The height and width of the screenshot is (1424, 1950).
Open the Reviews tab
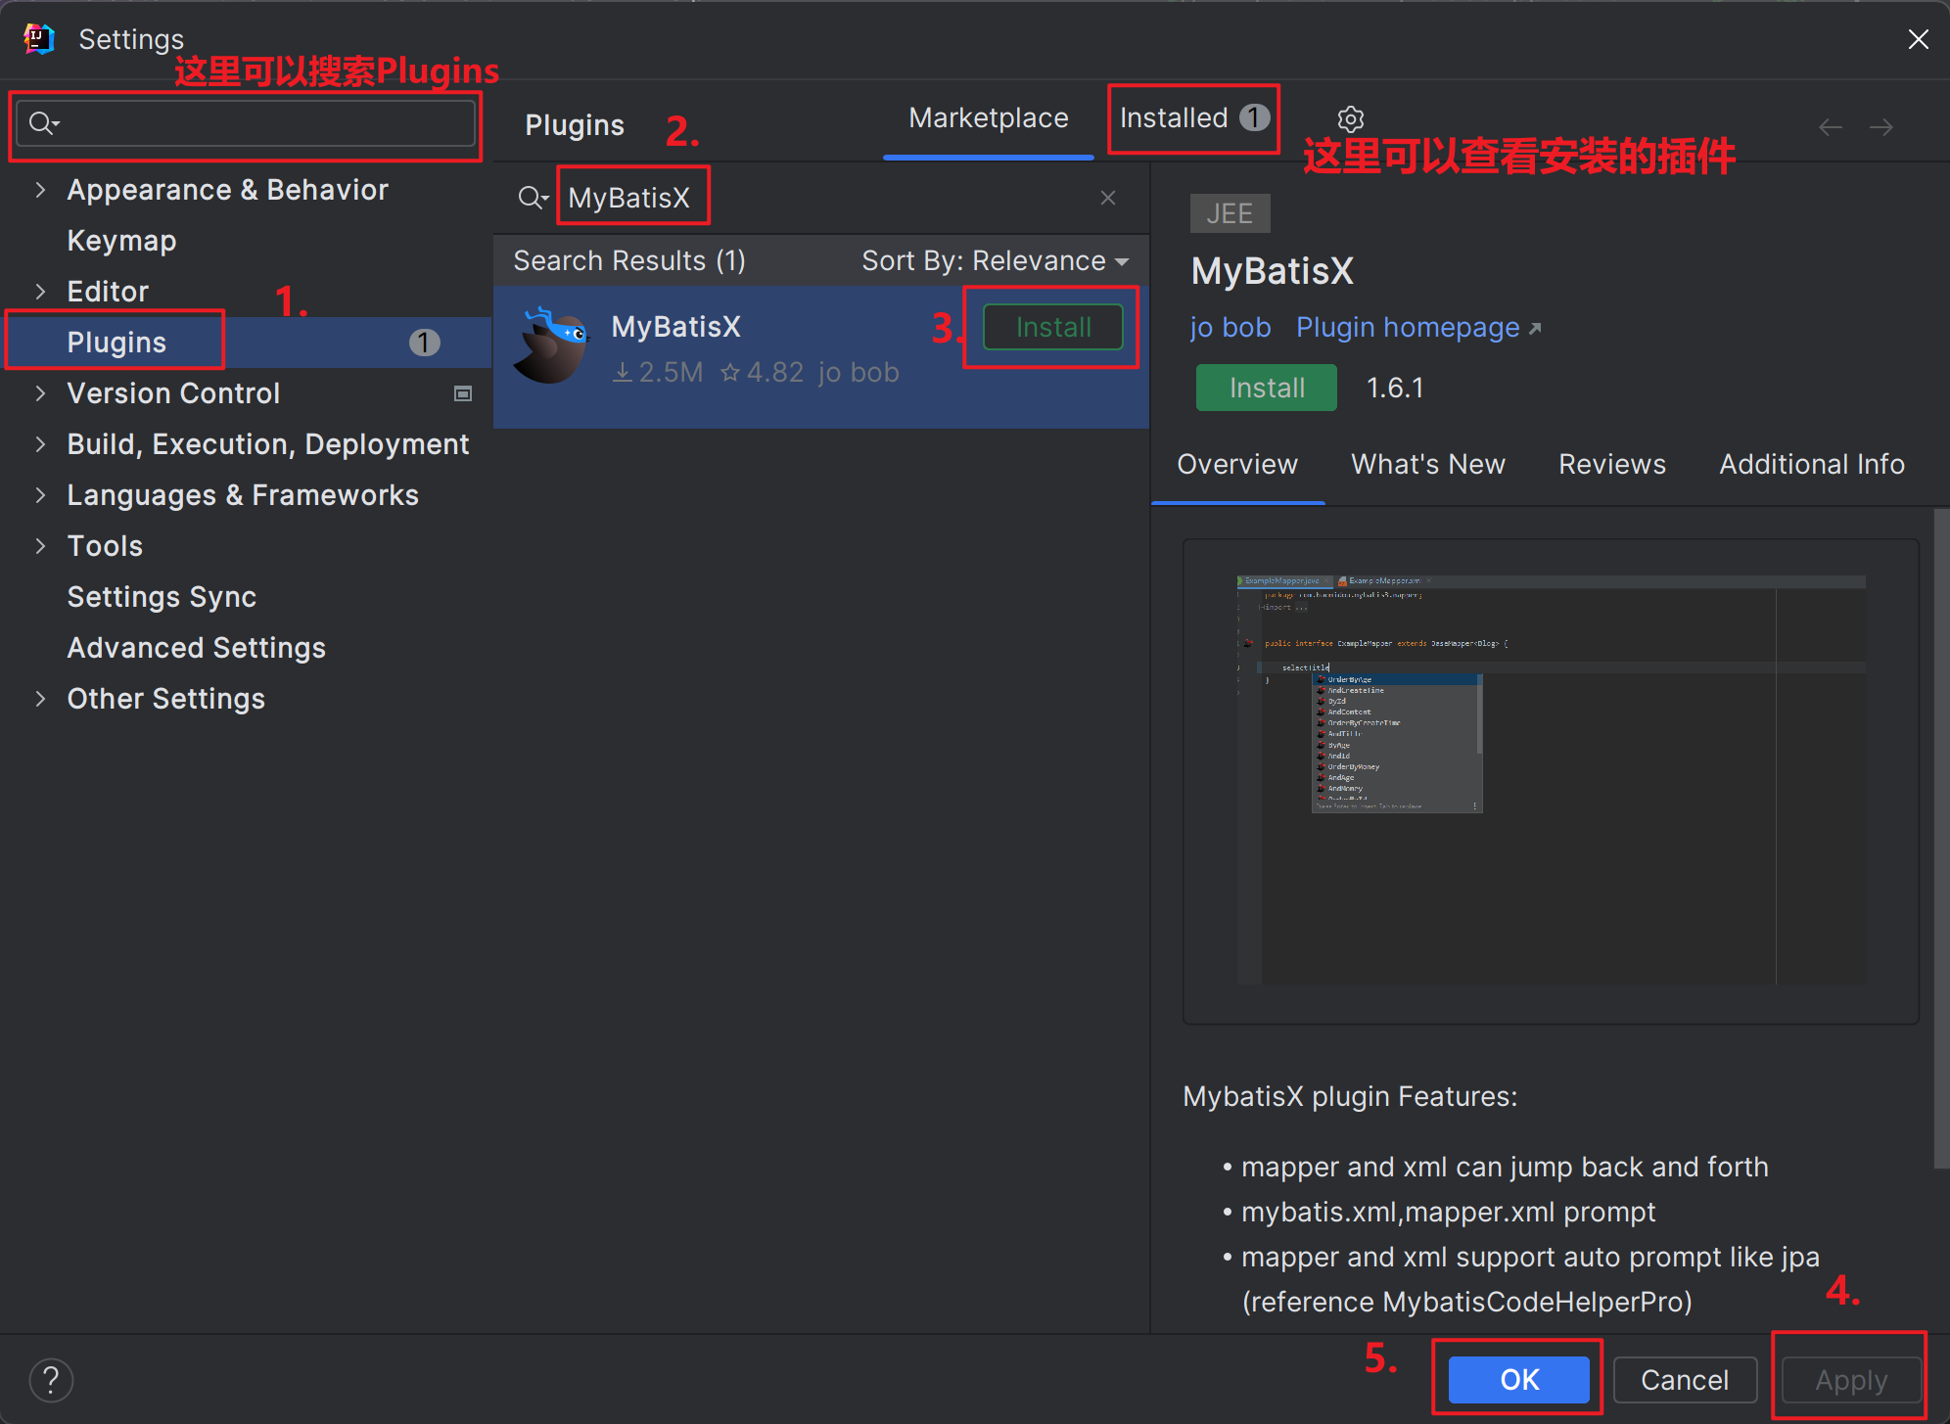click(x=1611, y=464)
